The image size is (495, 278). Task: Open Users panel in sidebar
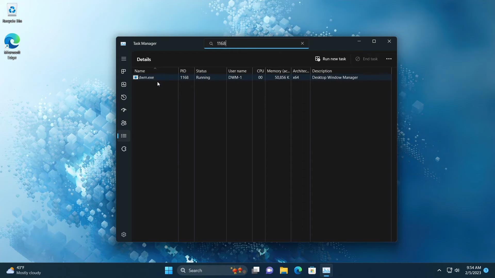pos(124,123)
